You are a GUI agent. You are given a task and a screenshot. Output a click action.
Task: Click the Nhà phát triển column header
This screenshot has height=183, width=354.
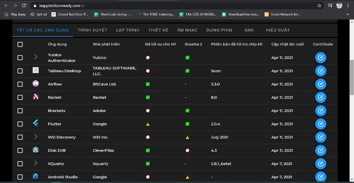click(x=106, y=44)
